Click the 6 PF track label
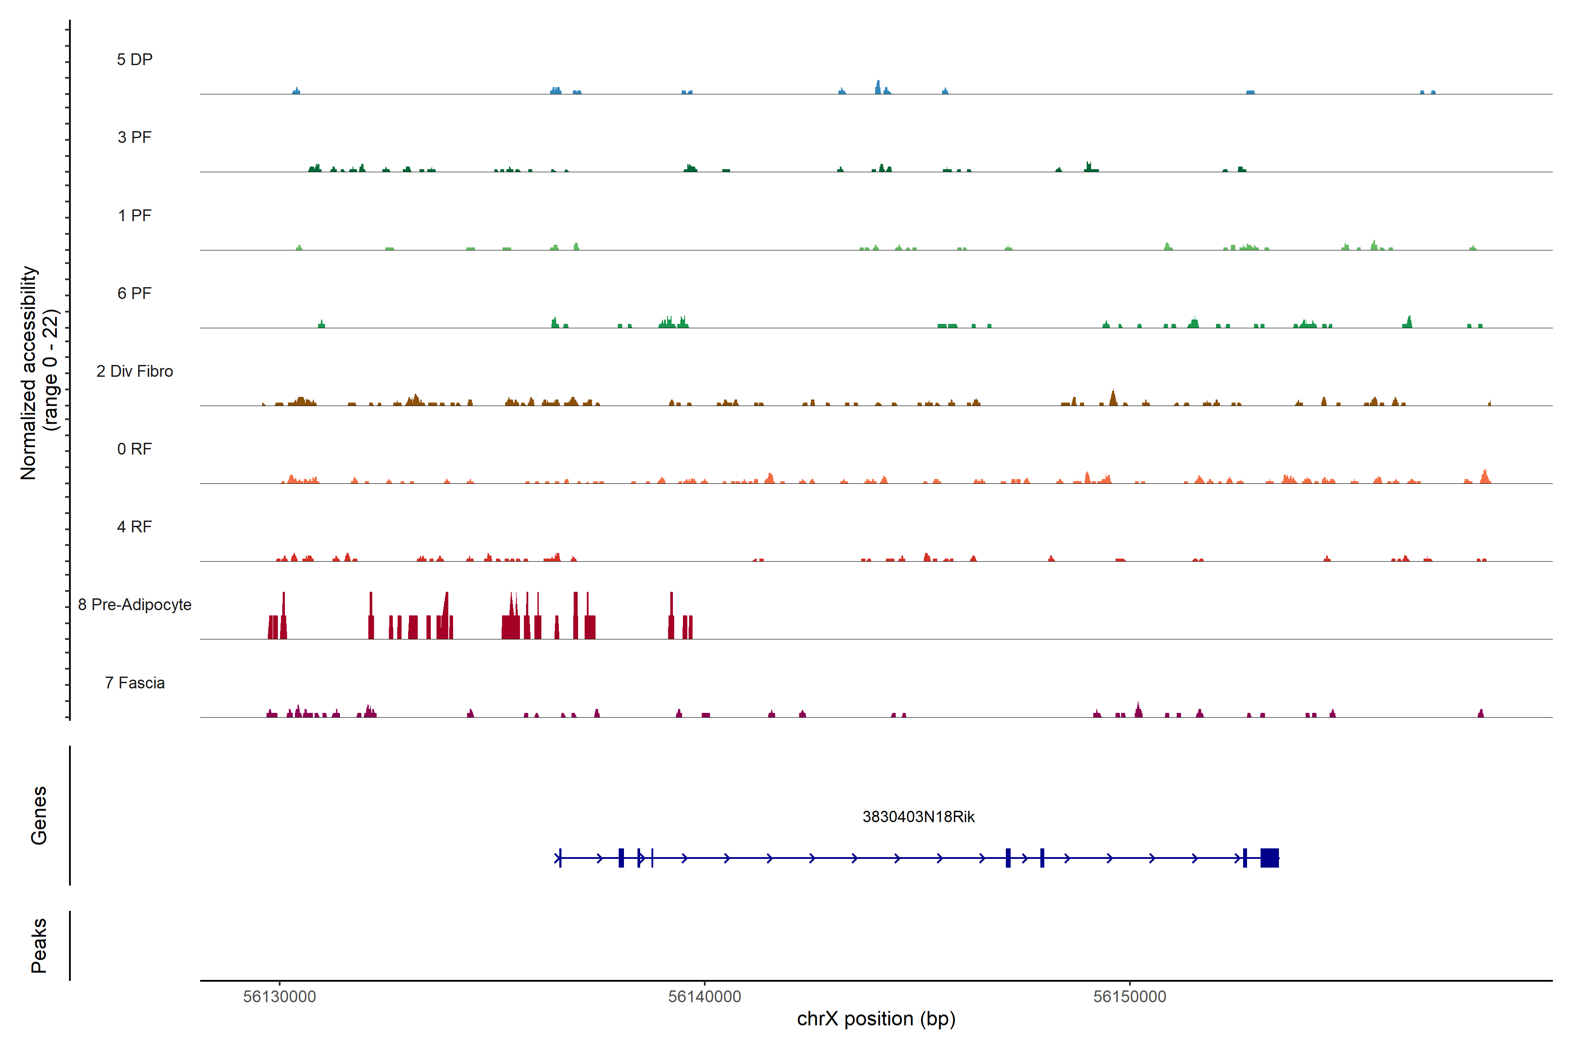The width and height of the screenshot is (1573, 1049). pyautogui.click(x=135, y=293)
